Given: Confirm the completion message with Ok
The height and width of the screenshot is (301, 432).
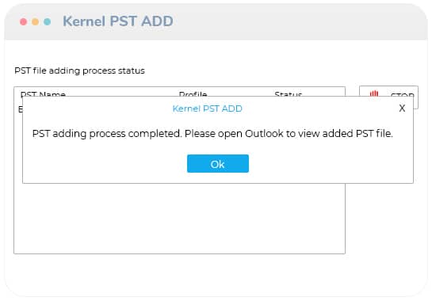Looking at the screenshot, I should (218, 164).
